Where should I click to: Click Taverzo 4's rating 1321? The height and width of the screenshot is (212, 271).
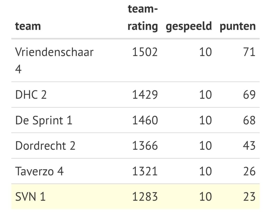coord(145,171)
